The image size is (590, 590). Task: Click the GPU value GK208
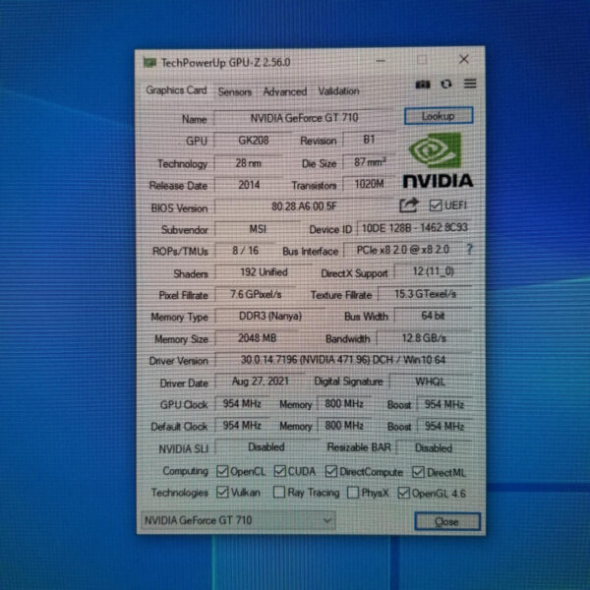pos(254,141)
